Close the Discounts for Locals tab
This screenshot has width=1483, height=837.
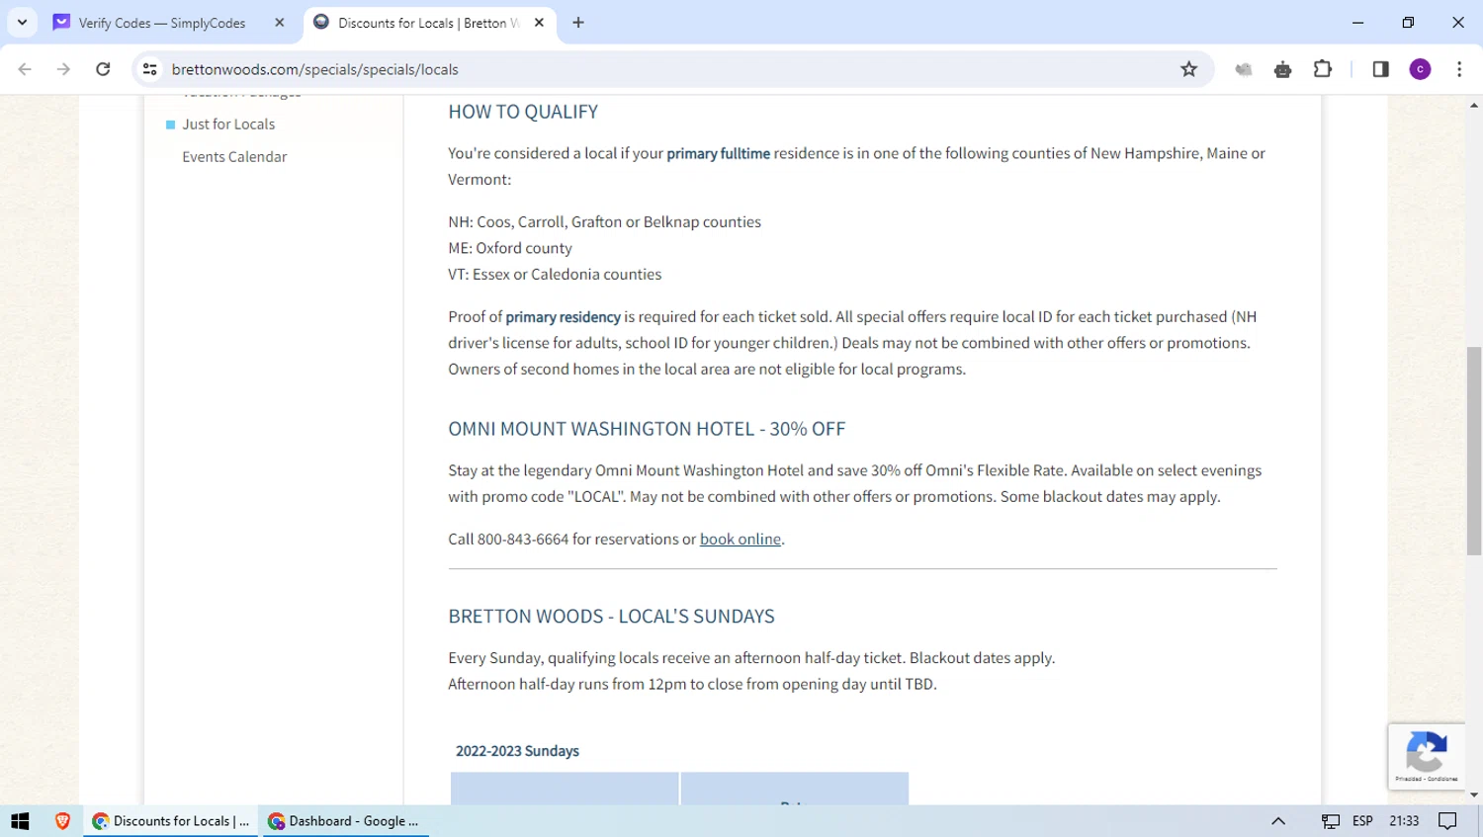(539, 23)
